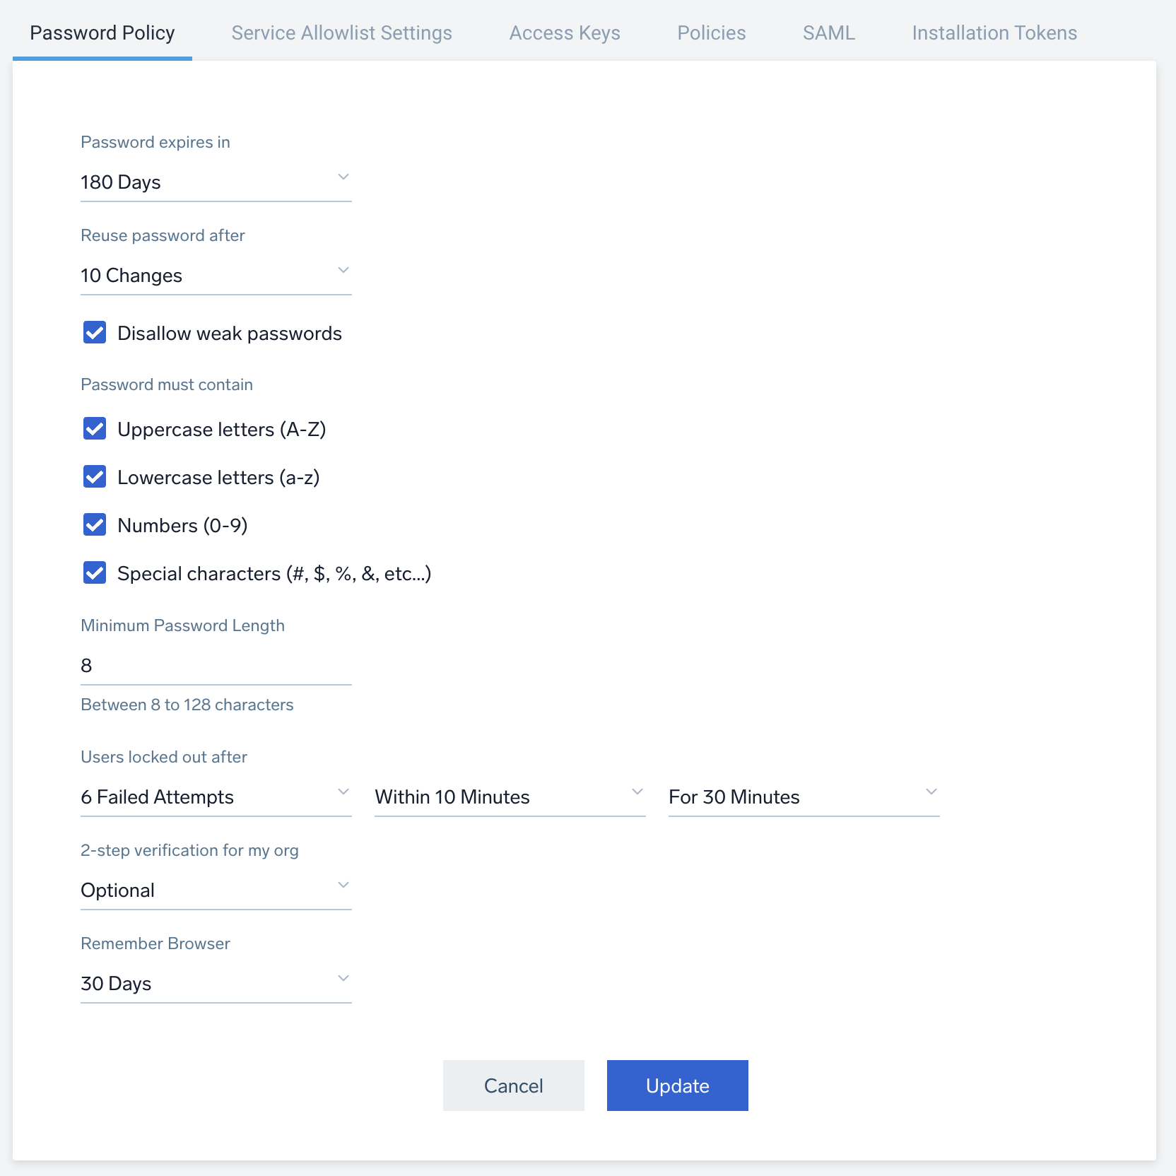Uncheck Disallow weak passwords
1176x1176 pixels.
pyautogui.click(x=95, y=333)
